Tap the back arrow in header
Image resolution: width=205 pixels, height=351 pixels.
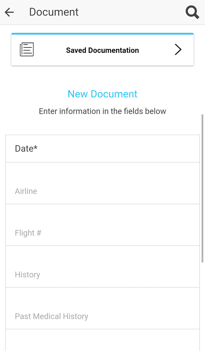pos(9,12)
